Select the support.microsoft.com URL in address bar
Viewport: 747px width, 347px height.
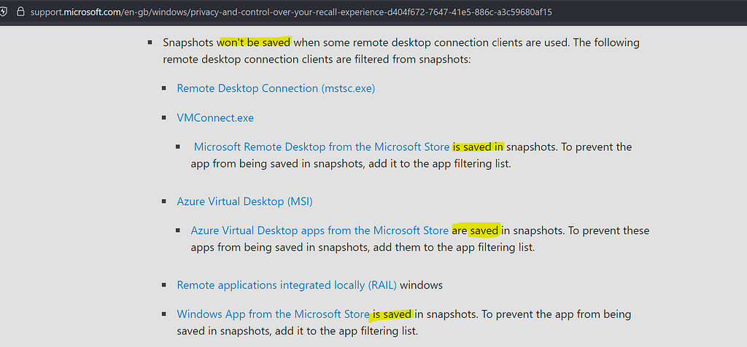click(290, 12)
